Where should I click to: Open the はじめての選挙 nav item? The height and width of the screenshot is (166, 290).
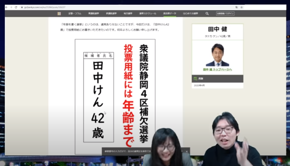(x=191, y=14)
